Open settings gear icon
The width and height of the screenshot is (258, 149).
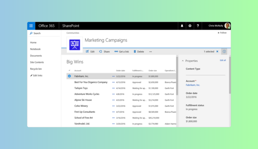tap(190, 26)
